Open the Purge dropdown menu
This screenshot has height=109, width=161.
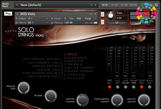click(x=95, y=19)
